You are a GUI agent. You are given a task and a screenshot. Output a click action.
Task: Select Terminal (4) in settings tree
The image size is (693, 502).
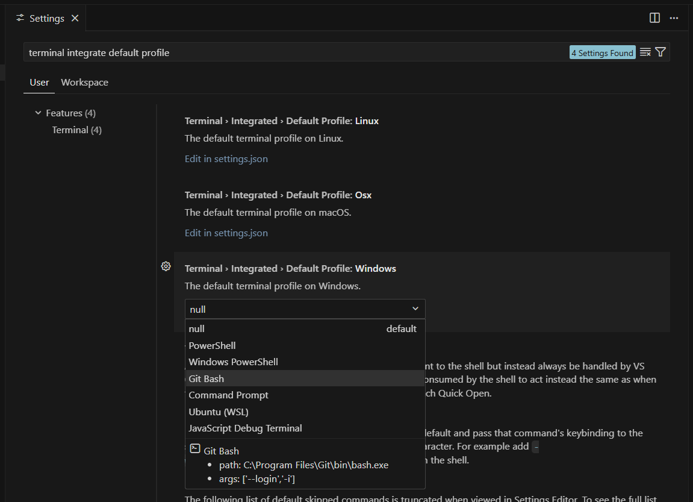[x=76, y=130]
